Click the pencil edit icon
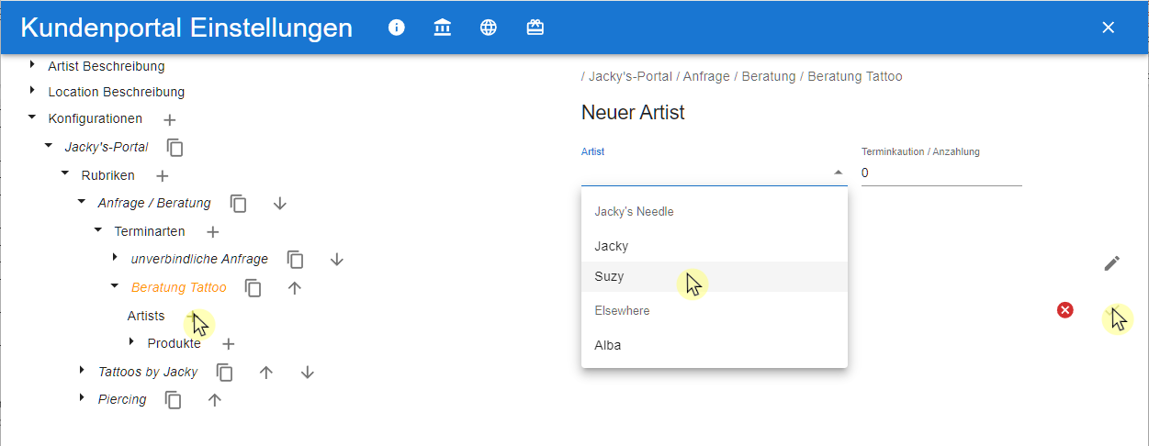Image resolution: width=1149 pixels, height=446 pixels. tap(1112, 263)
